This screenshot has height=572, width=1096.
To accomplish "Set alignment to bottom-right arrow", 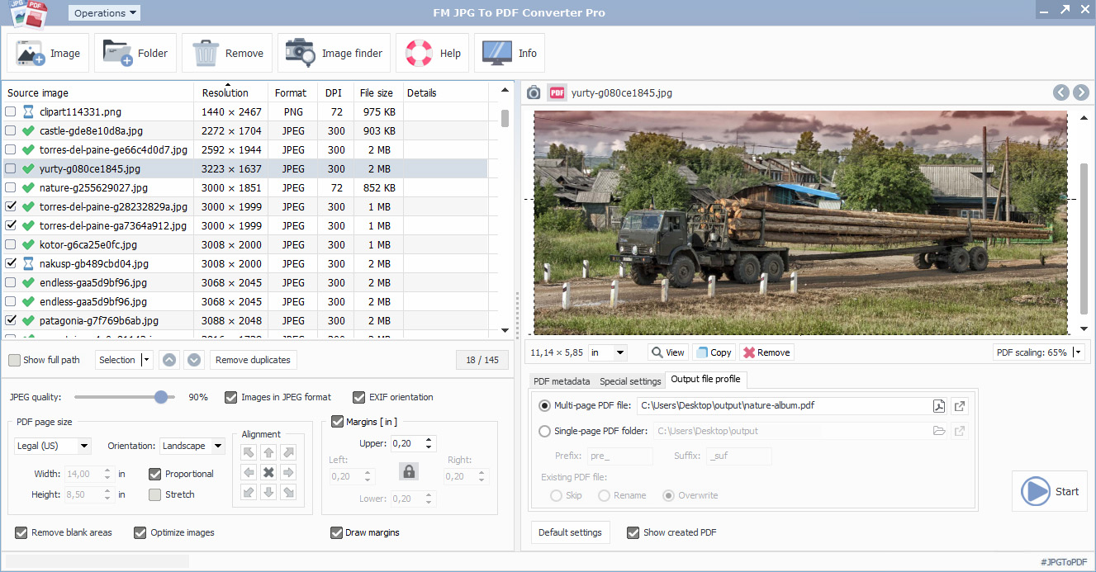I will (x=288, y=492).
